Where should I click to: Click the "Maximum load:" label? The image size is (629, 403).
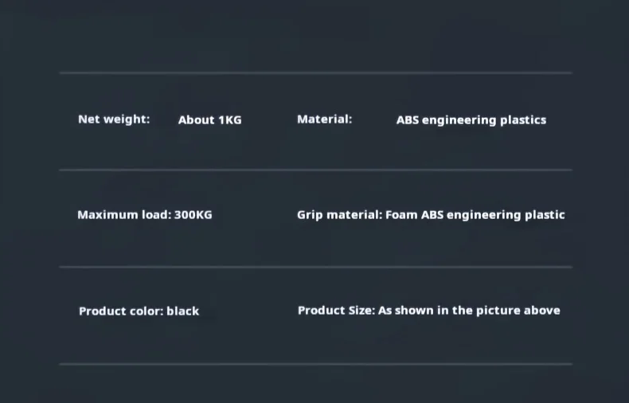coord(124,215)
